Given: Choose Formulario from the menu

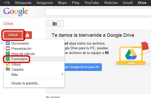Looking at the screenshot, I should (34, 59).
